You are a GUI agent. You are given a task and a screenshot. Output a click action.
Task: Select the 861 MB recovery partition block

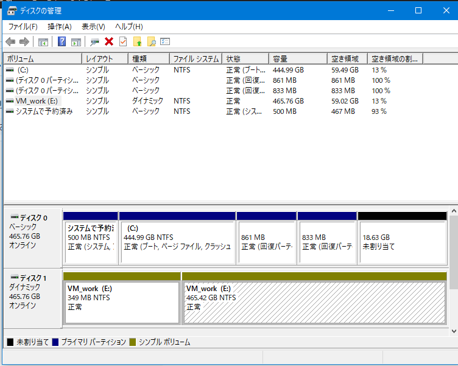(x=266, y=238)
